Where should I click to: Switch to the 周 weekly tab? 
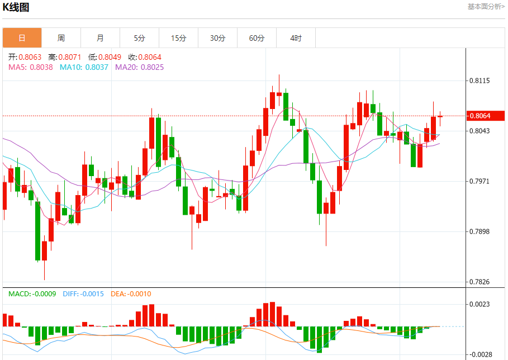tap(61, 38)
